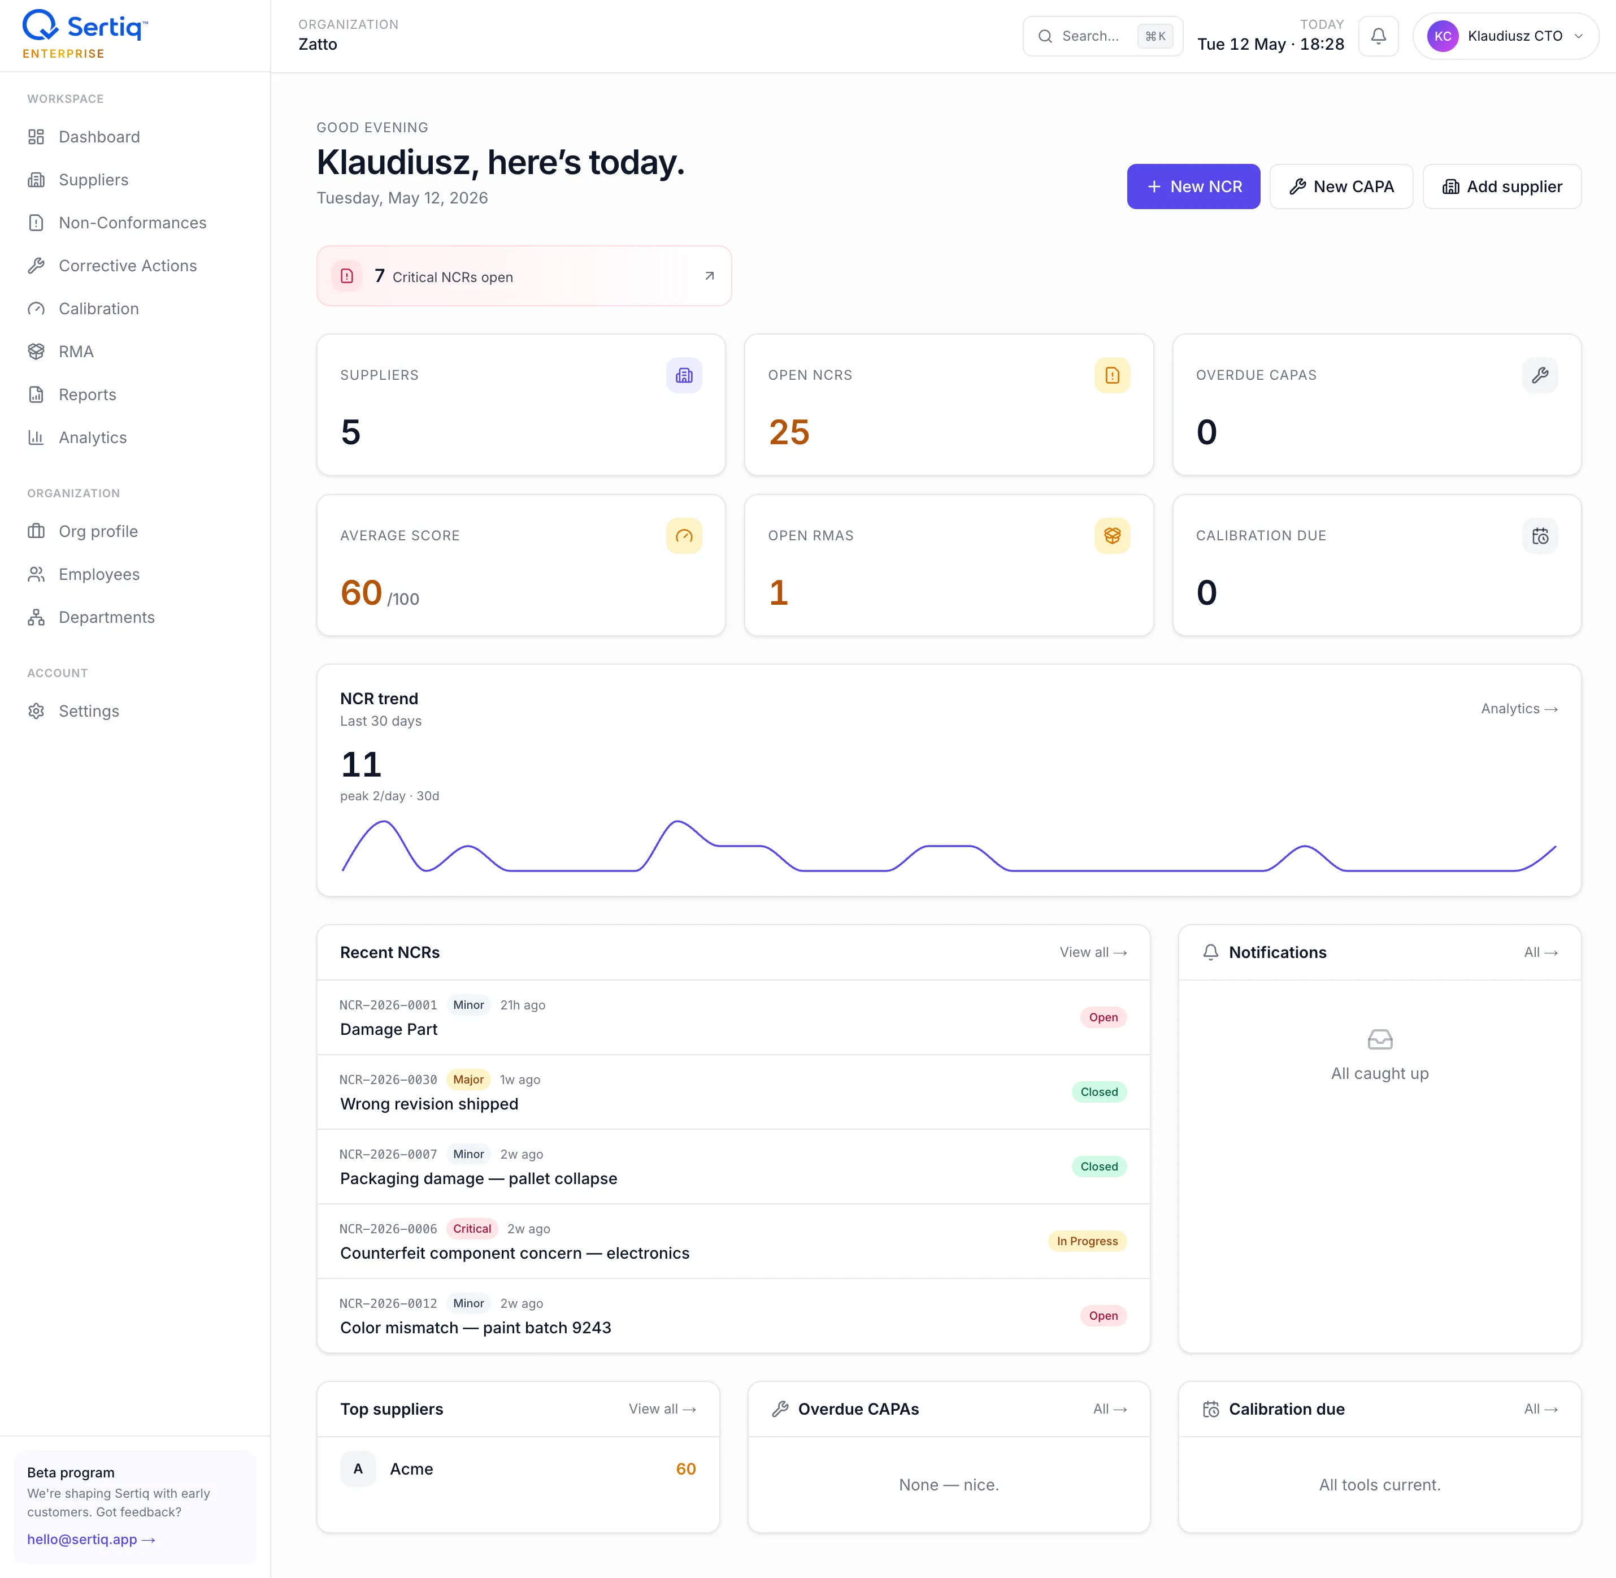
Task: Click the New CAPA button
Action: 1341,187
